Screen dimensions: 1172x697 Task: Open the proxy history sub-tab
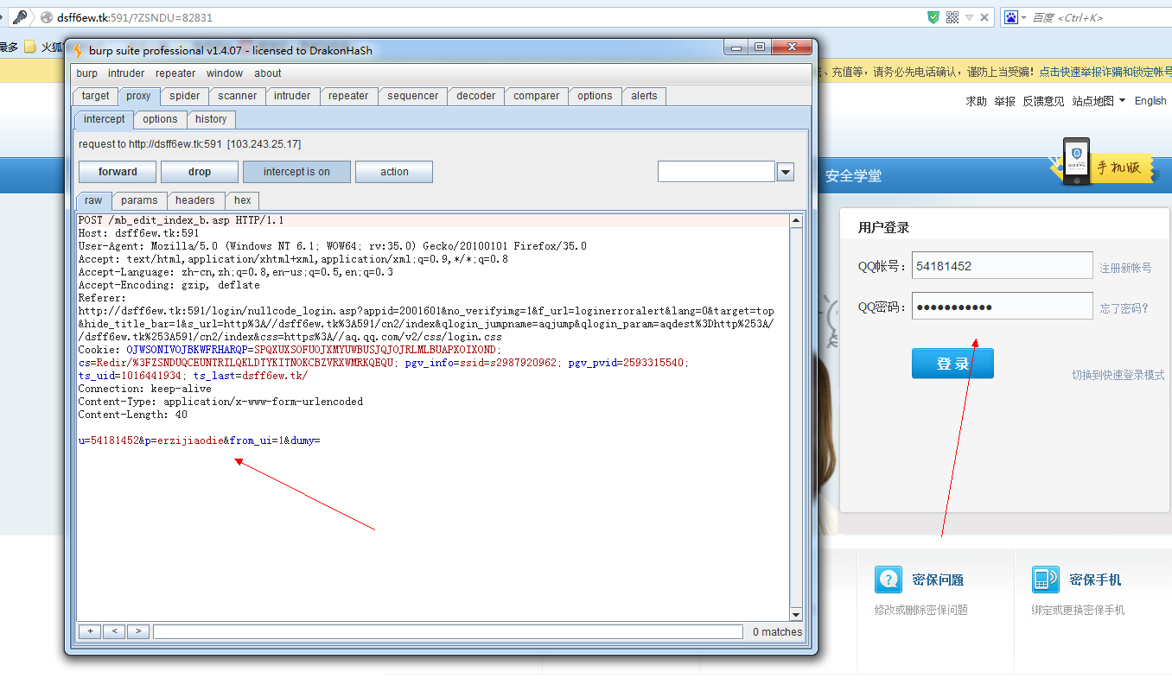(211, 119)
